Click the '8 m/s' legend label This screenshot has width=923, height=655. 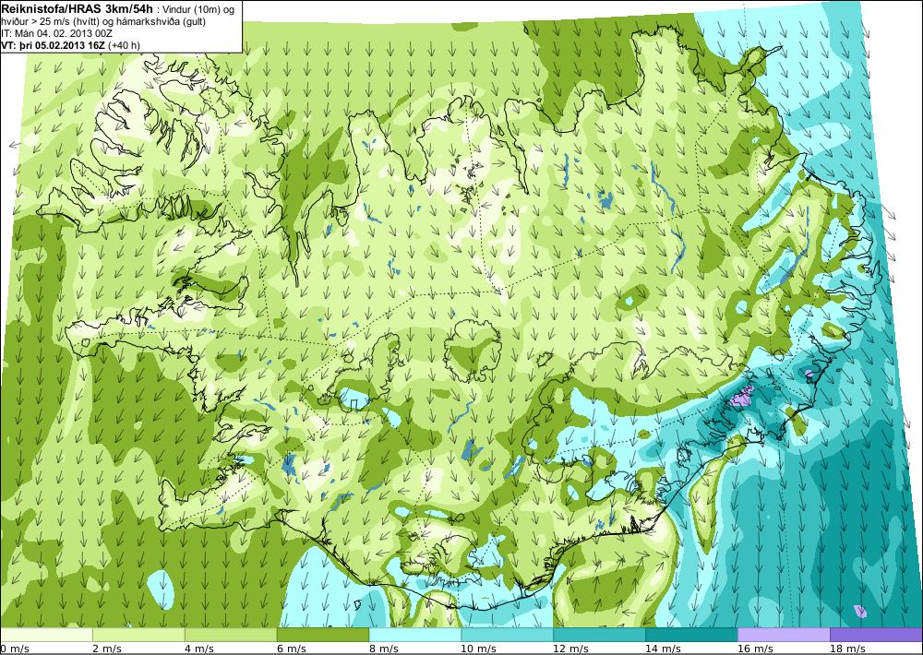click(x=384, y=649)
